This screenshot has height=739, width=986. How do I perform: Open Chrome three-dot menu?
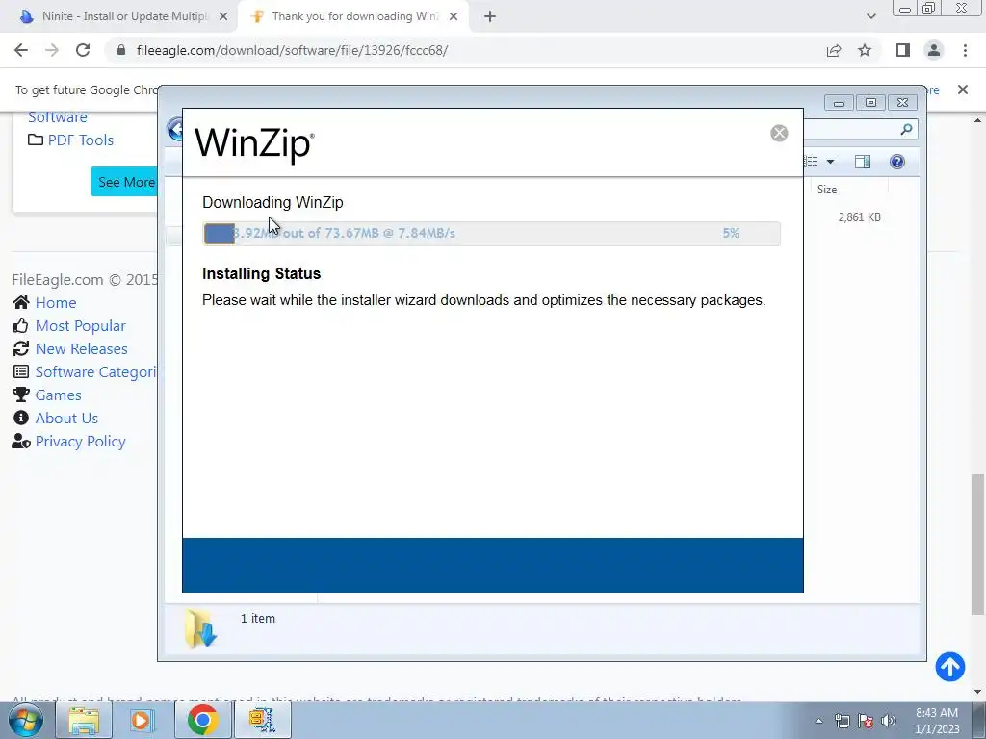[x=965, y=50]
